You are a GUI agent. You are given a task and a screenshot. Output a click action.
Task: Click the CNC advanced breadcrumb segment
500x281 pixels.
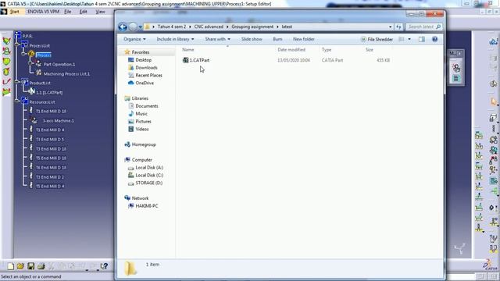click(x=209, y=27)
